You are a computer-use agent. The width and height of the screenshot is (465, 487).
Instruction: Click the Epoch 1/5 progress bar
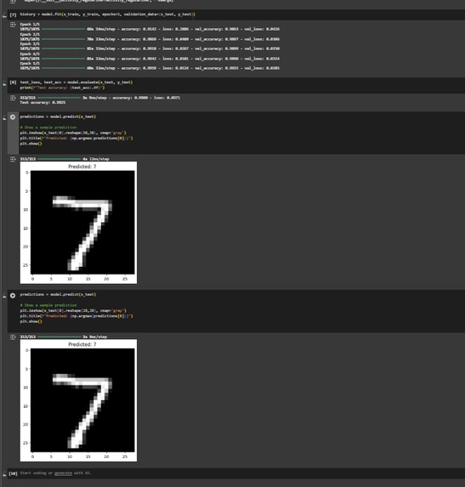63,29
